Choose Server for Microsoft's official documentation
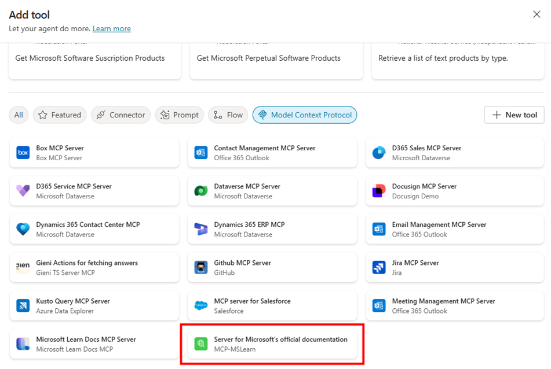This screenshot has width=551, height=369. click(272, 344)
